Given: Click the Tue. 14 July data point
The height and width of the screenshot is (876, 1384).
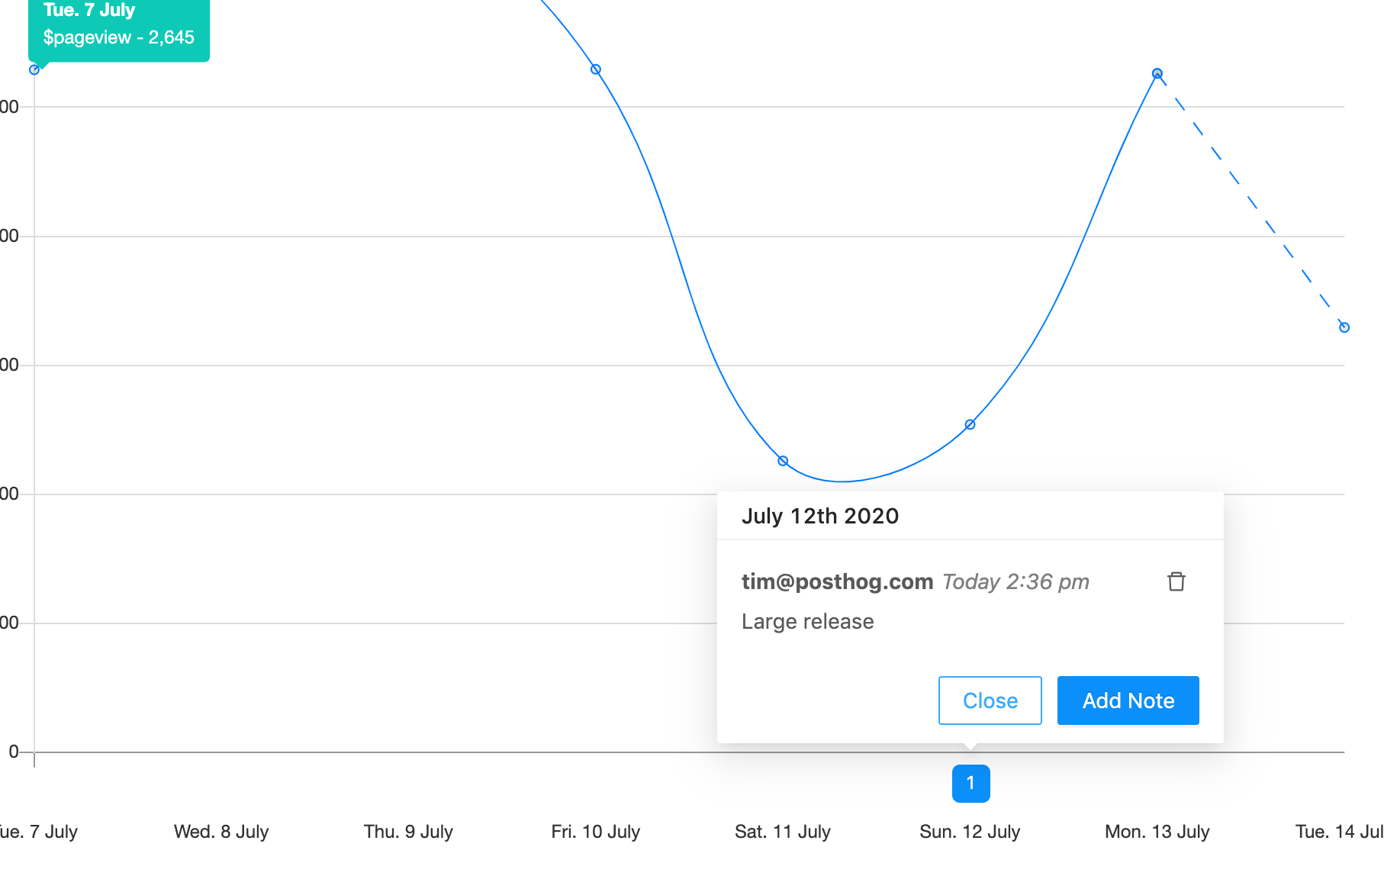Looking at the screenshot, I should [1344, 327].
